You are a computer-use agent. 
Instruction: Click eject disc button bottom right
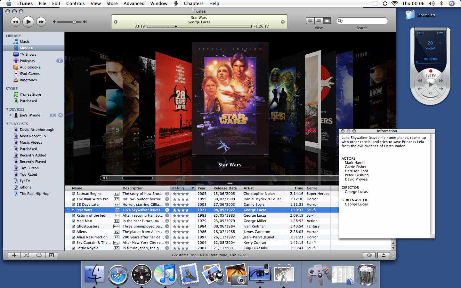[x=384, y=255]
